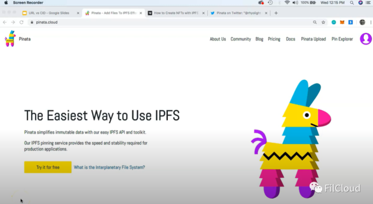The image size is (373, 204).
Task: Click the browser forward arrow
Action: 13,22
